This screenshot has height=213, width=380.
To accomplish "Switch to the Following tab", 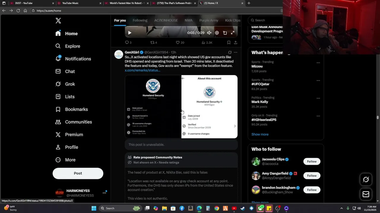I will click(x=140, y=20).
